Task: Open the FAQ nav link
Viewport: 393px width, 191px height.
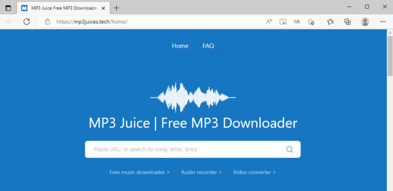Action: (x=208, y=46)
